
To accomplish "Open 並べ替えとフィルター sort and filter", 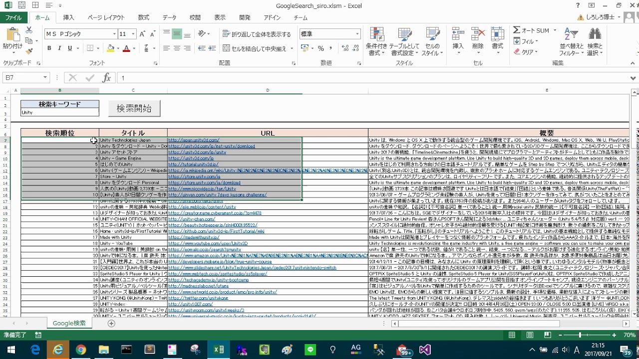I will (x=571, y=42).
